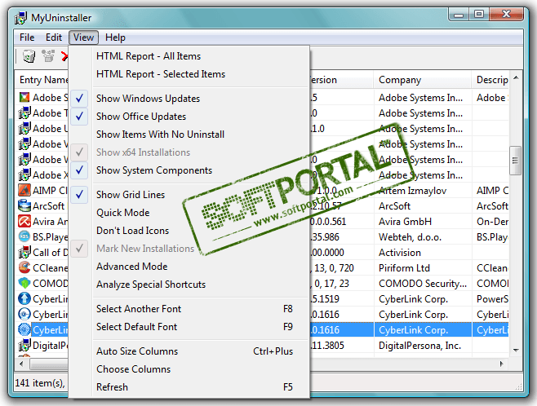Select Piriform Ltd company cell
The image size is (537, 406).
coord(423,268)
